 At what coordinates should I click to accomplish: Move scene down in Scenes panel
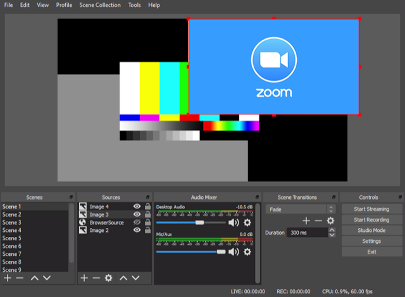pos(47,278)
